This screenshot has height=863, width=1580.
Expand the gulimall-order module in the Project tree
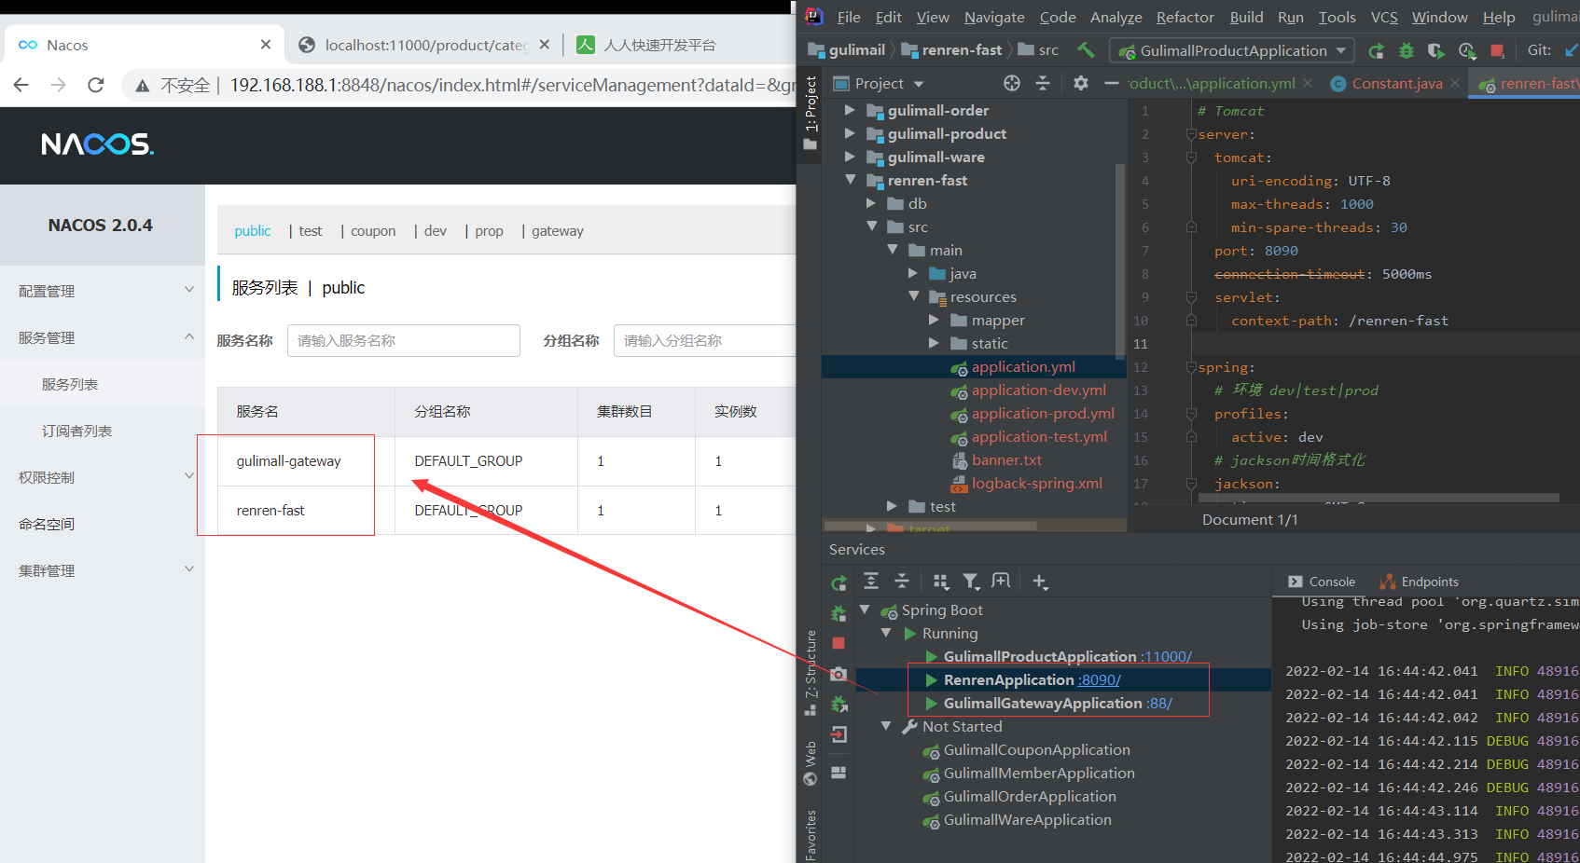tap(850, 110)
